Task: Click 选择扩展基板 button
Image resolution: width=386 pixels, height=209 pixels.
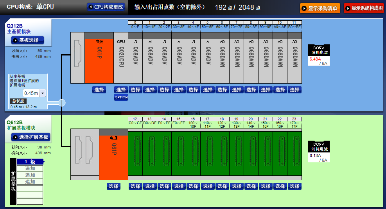Action: pyautogui.click(x=31, y=137)
